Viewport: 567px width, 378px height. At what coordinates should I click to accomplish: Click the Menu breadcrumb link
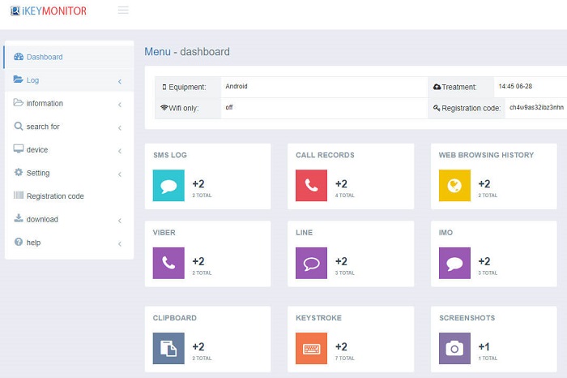(157, 52)
